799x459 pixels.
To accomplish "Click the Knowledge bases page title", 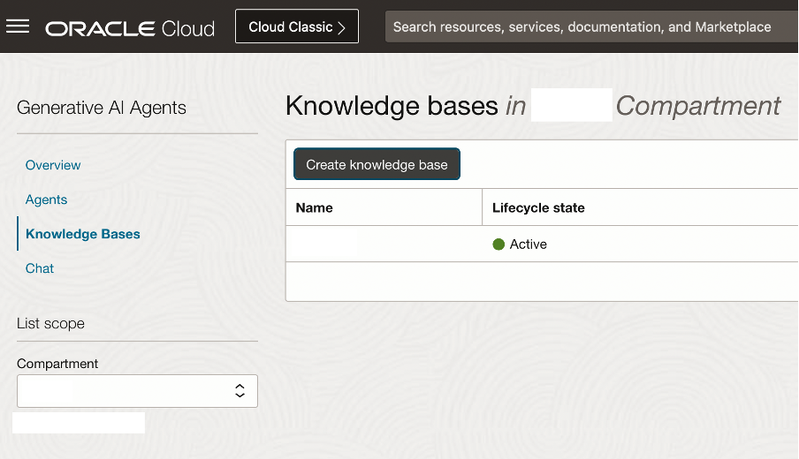I will pos(392,106).
